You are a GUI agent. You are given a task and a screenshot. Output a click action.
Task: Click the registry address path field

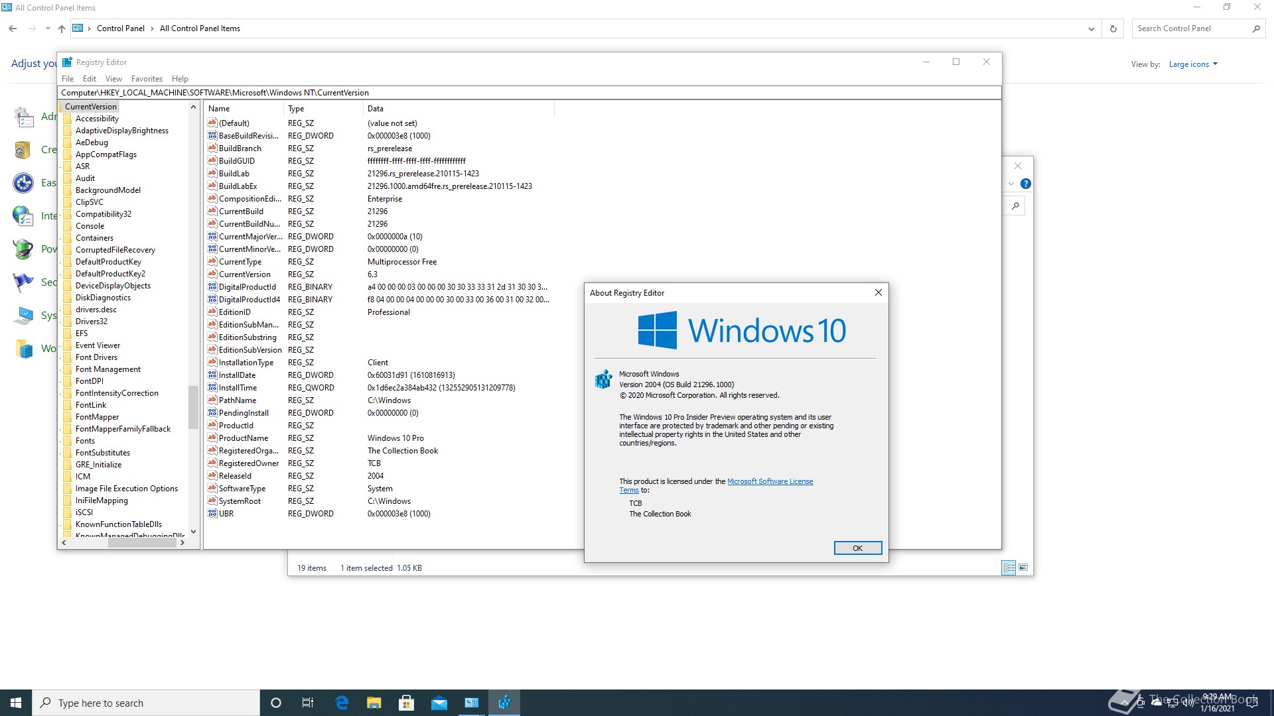click(529, 93)
